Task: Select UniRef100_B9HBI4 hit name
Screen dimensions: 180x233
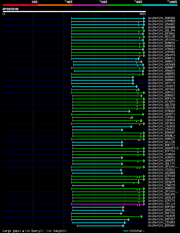Action: [x=161, y=46]
